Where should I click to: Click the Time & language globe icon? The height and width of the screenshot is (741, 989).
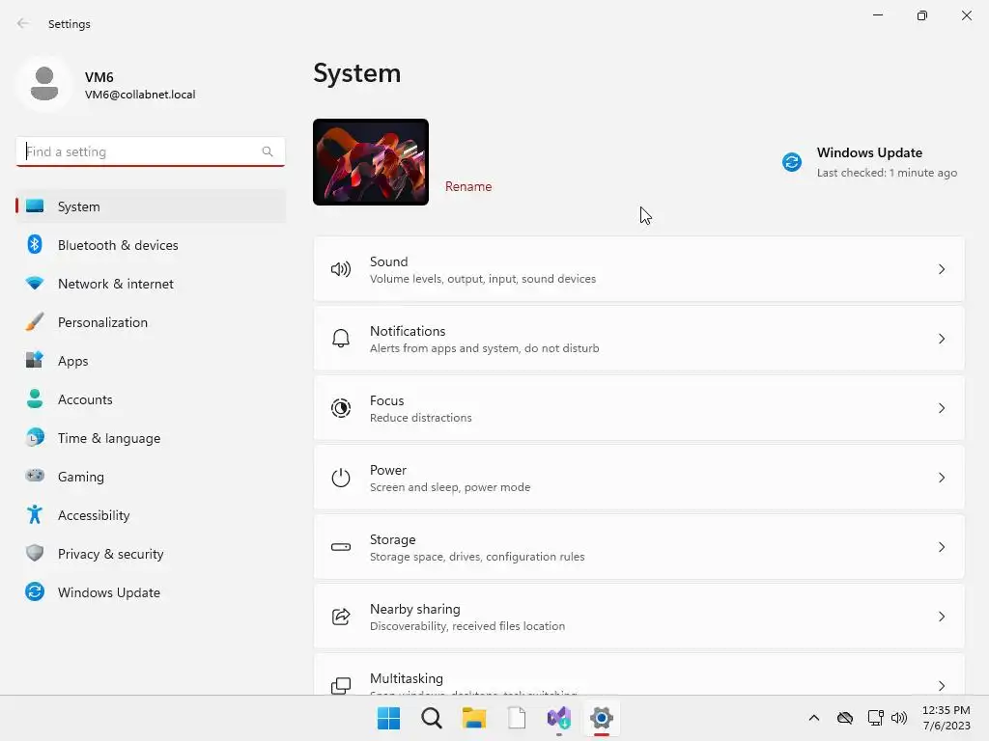pyautogui.click(x=35, y=437)
